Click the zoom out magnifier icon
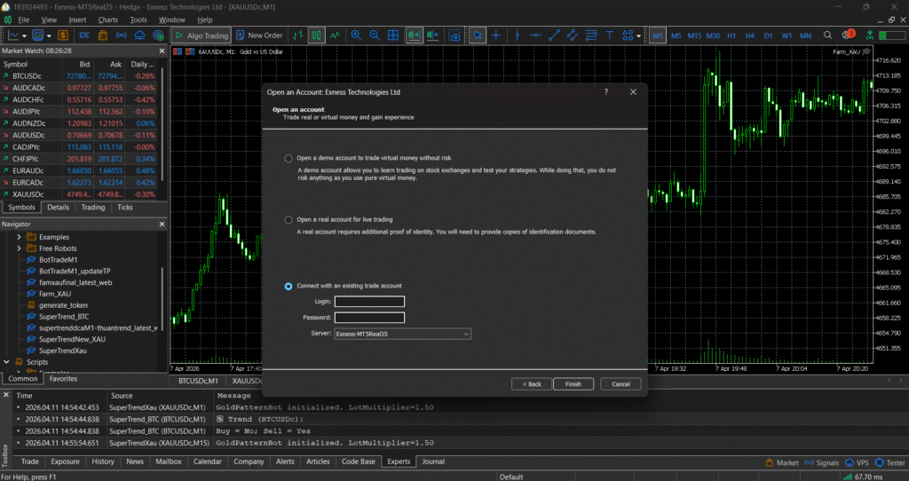Viewport: 909px width, 481px height. click(375, 35)
